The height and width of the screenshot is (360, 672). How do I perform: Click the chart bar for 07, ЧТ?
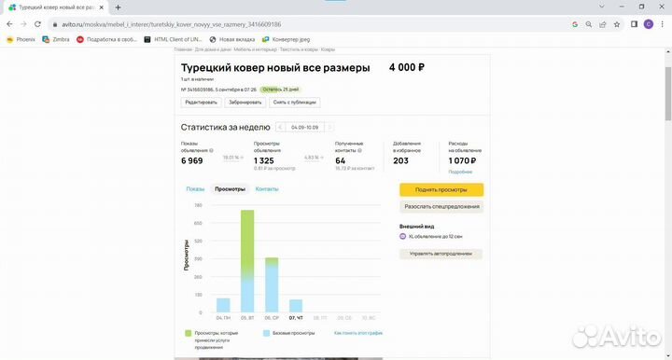click(296, 306)
